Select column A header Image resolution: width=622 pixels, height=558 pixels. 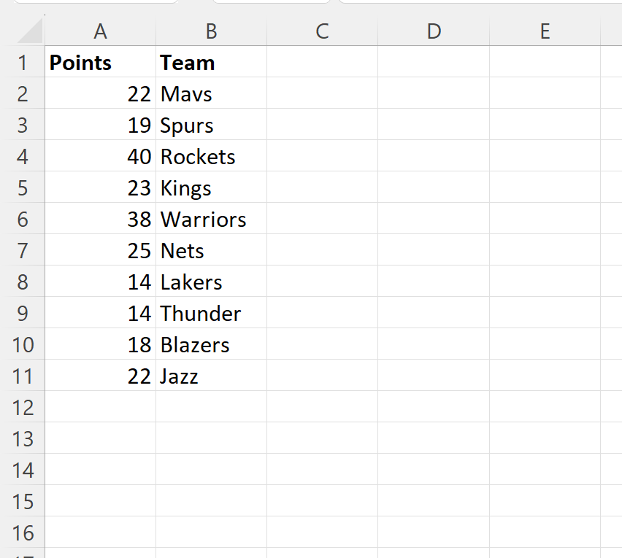[x=100, y=31]
